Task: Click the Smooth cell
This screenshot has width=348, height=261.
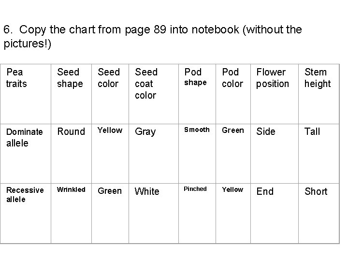Action: [197, 130]
